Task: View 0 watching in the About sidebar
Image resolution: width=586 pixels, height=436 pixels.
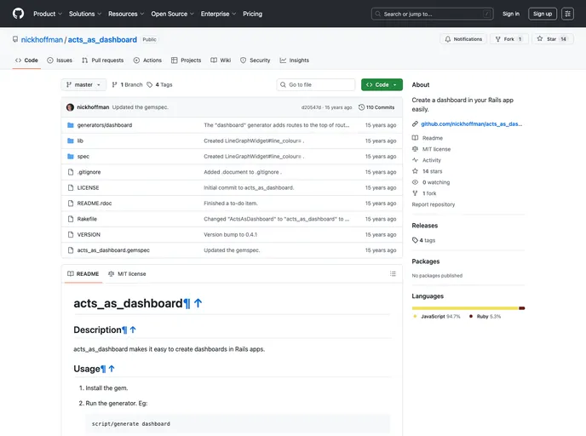Action: click(x=436, y=183)
